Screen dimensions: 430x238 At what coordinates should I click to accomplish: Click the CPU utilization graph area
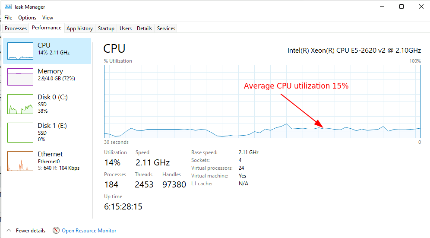tap(262, 101)
